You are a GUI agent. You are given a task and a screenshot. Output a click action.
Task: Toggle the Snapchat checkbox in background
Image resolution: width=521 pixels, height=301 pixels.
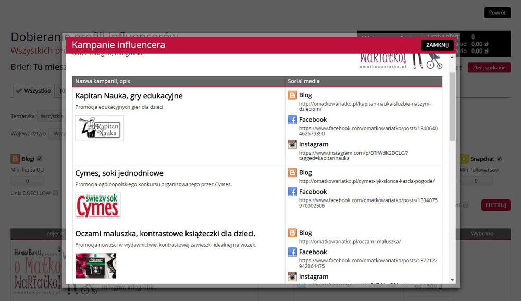point(499,159)
